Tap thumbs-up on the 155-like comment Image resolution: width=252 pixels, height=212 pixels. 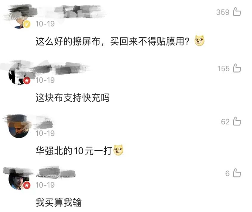click(x=237, y=68)
